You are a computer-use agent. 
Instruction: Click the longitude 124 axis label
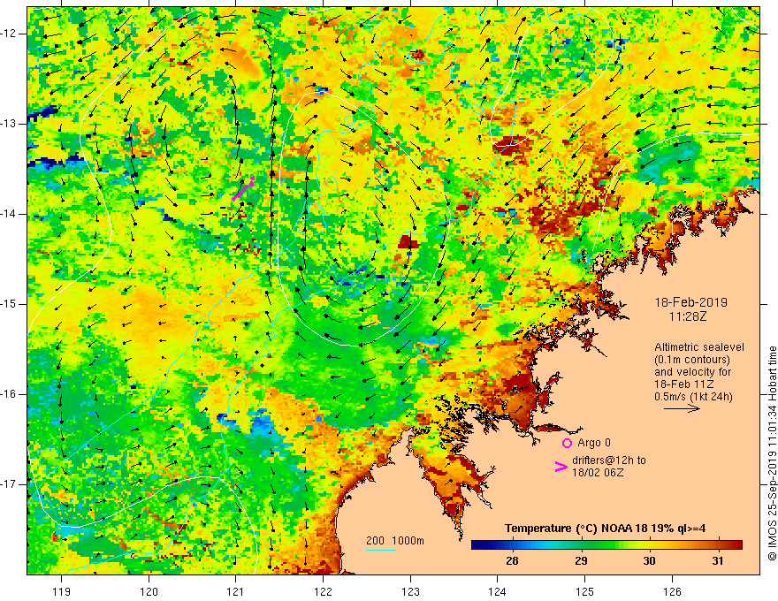click(x=498, y=591)
